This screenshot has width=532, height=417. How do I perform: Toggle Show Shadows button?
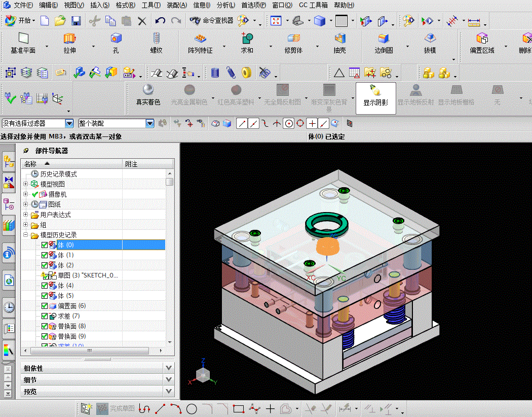pyautogui.click(x=376, y=98)
